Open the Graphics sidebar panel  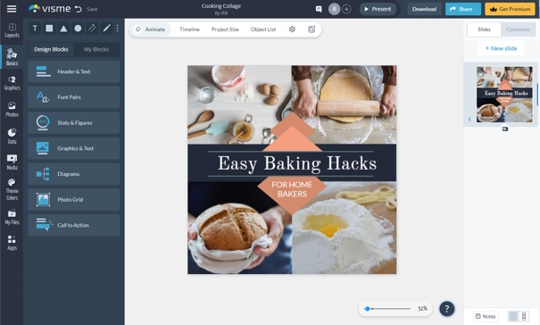[x=12, y=83]
